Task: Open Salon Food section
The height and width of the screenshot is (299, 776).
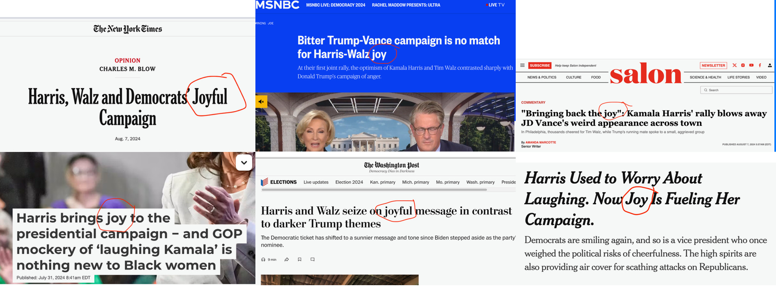Action: pyautogui.click(x=596, y=77)
